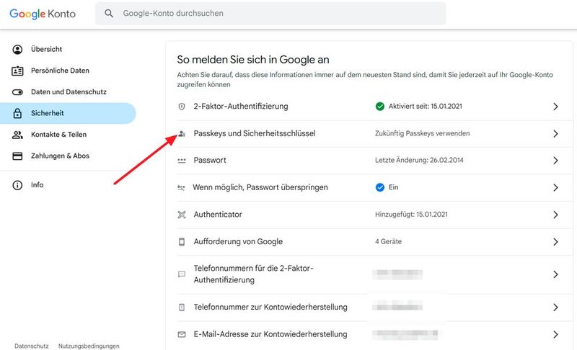This screenshot has height=350, width=577.
Task: Click the Passkeys person-key icon
Action: coord(182,133)
